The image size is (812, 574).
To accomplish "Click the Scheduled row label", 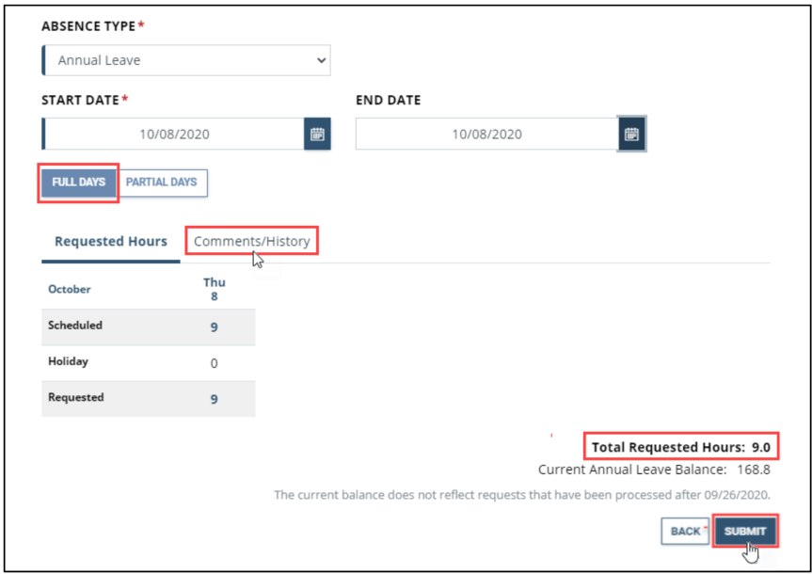I will pyautogui.click(x=75, y=326).
